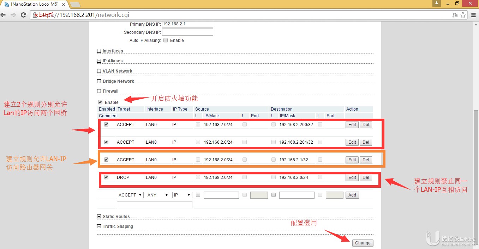Delete the 192.168.2.1/32 gateway rule
Viewport: 479px width, 249px height.
pyautogui.click(x=366, y=160)
